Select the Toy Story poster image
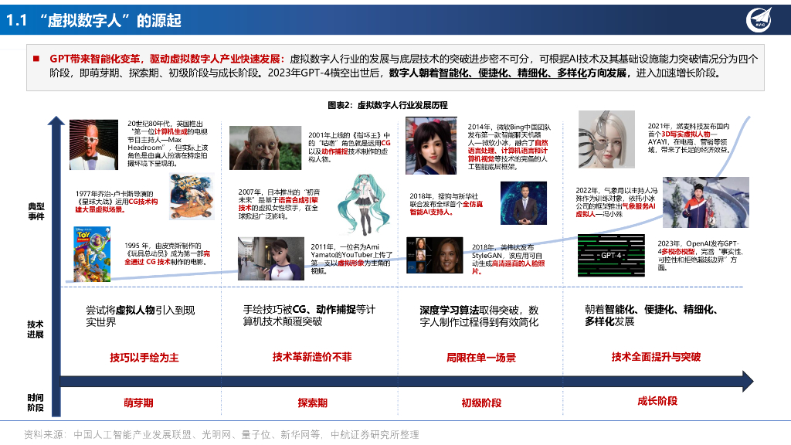 coord(92,253)
